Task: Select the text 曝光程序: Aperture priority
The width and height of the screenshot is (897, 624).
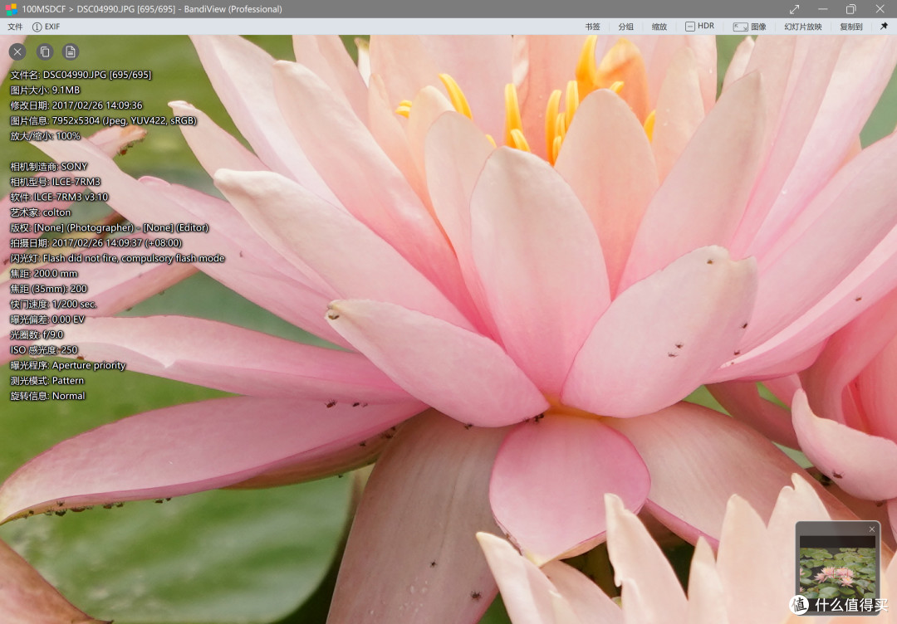Action: [x=67, y=365]
